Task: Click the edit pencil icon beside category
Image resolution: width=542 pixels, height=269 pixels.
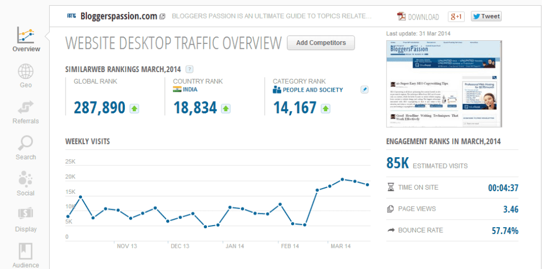Action: pyautogui.click(x=364, y=90)
